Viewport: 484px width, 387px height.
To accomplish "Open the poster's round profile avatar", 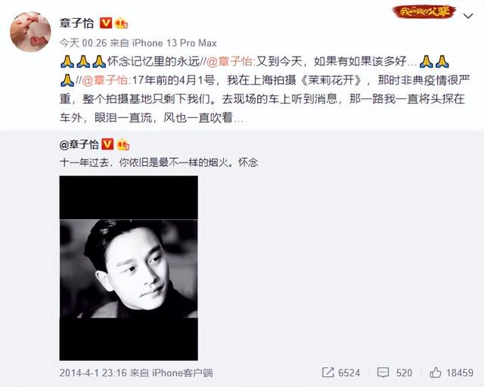I will 30,32.
